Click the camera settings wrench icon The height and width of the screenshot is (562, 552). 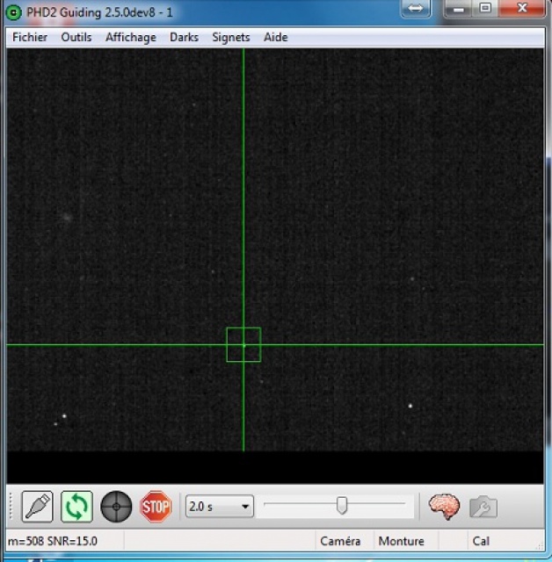tap(483, 507)
